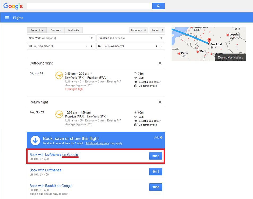
Task: Open the 1 adult passengers dropdown
Action: (157, 30)
